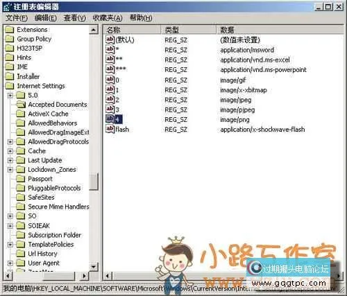This screenshot has height=296, width=347.
Task: Expand the 5.0 tree node
Action: 10,96
